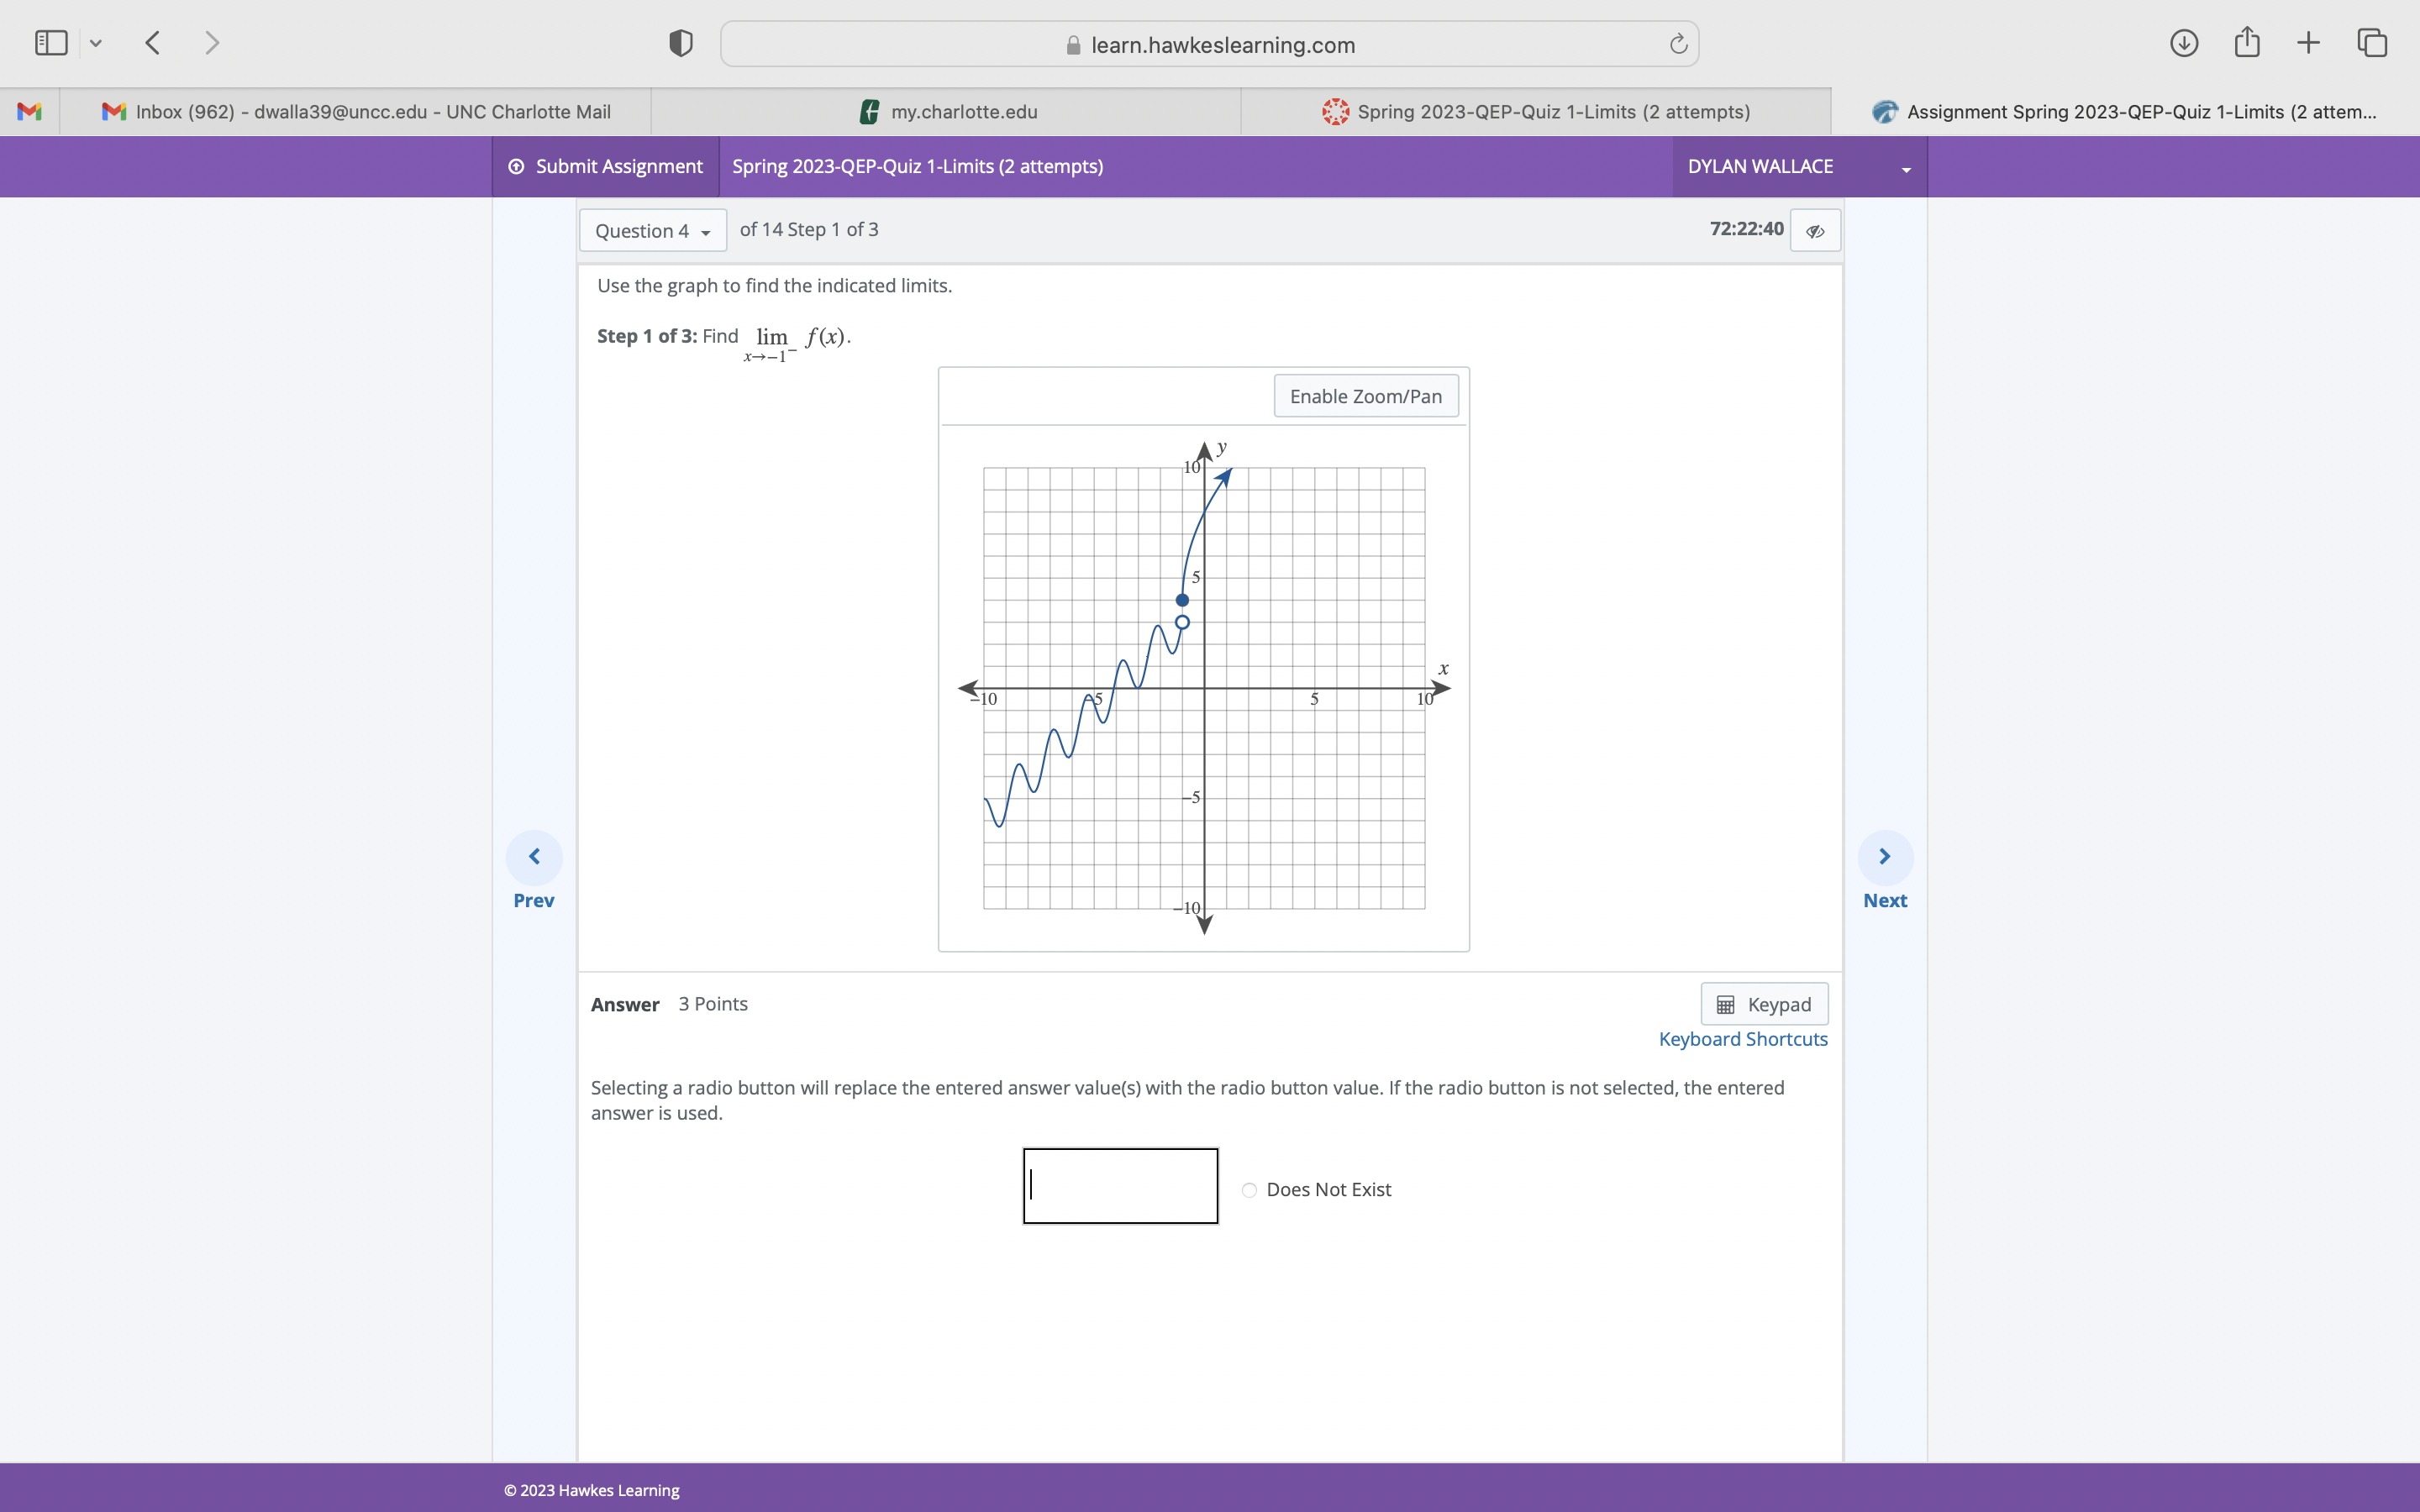Expand the DYLAN WALLACE account menu
The height and width of the screenshot is (1512, 2420).
point(1906,168)
